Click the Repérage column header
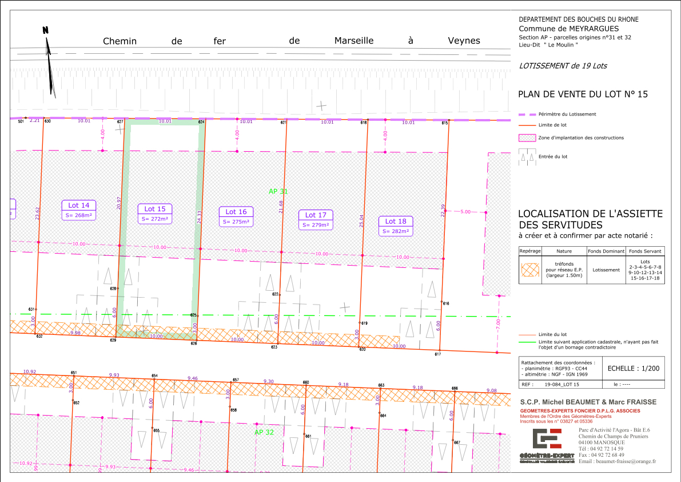 tap(530, 251)
